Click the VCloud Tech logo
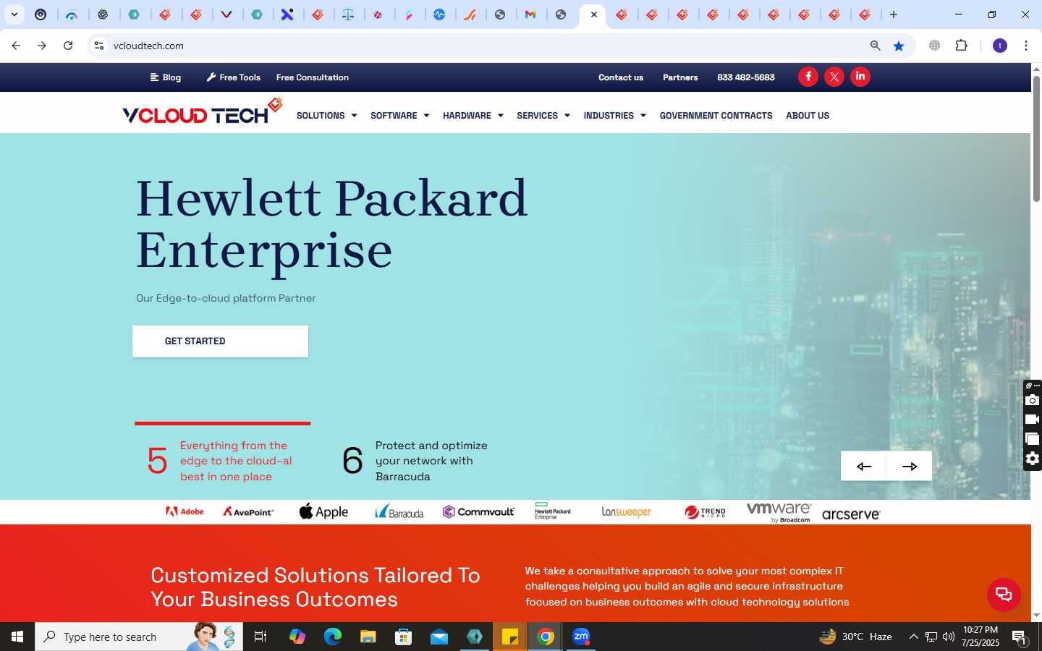Image resolution: width=1042 pixels, height=651 pixels. pos(202,112)
